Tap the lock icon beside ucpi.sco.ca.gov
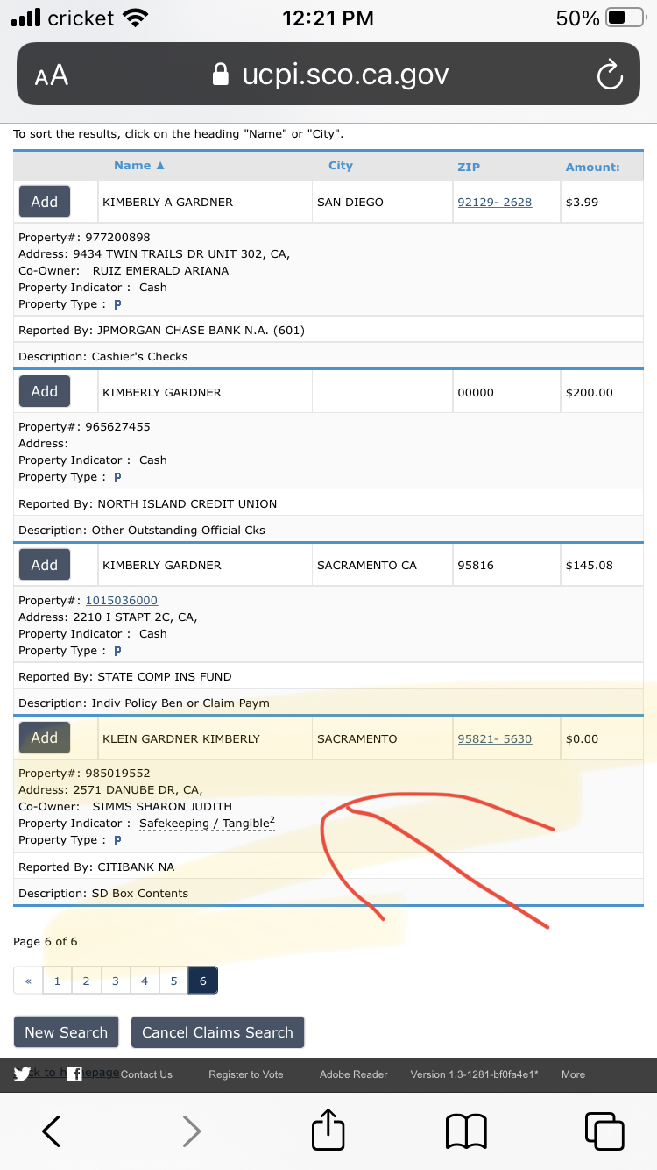The width and height of the screenshot is (657, 1170). click(x=222, y=74)
